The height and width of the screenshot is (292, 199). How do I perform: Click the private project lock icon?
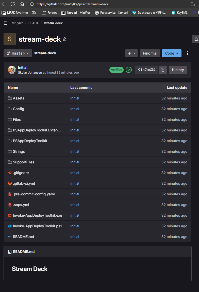point(65,39)
